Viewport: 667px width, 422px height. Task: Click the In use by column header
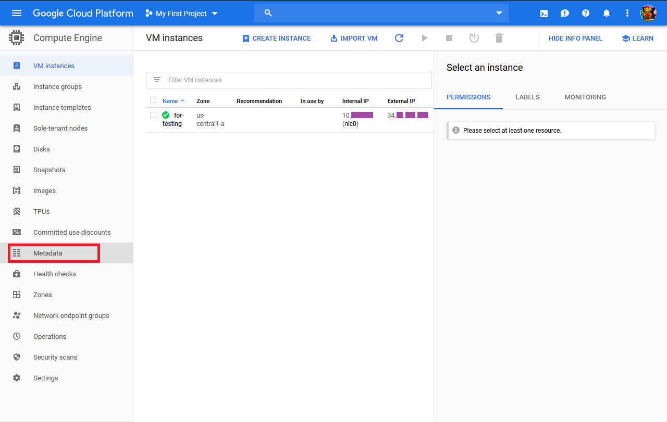[x=312, y=101]
